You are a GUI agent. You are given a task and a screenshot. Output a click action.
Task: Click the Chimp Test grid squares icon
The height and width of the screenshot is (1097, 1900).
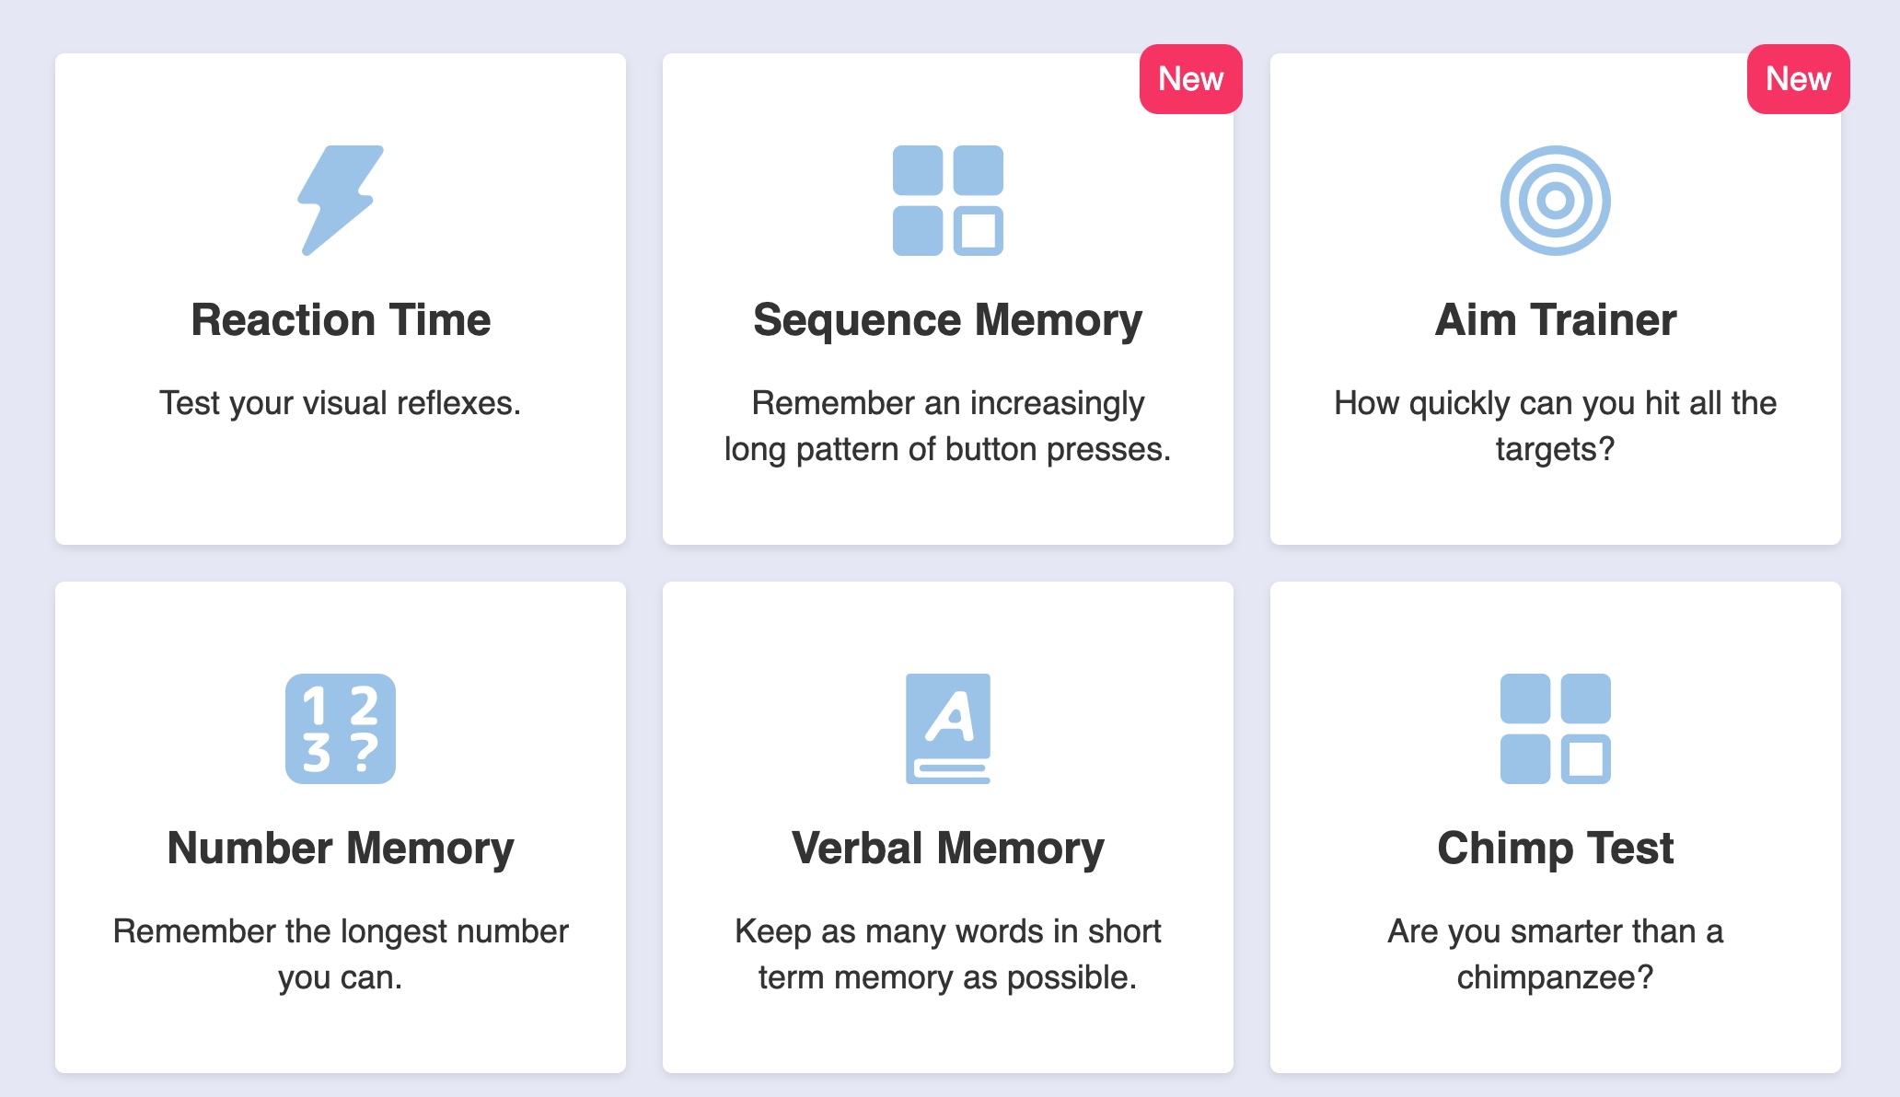pos(1555,728)
